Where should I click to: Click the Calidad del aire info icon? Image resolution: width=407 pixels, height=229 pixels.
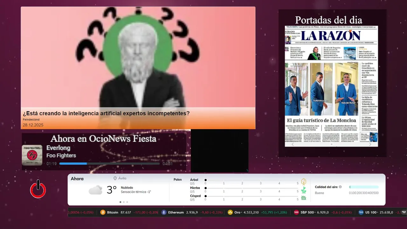(x=340, y=187)
